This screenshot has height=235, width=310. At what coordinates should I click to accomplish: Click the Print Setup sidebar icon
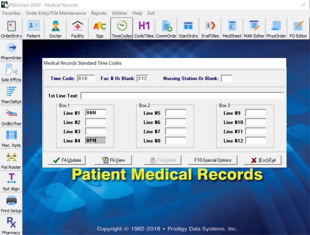coord(11,203)
